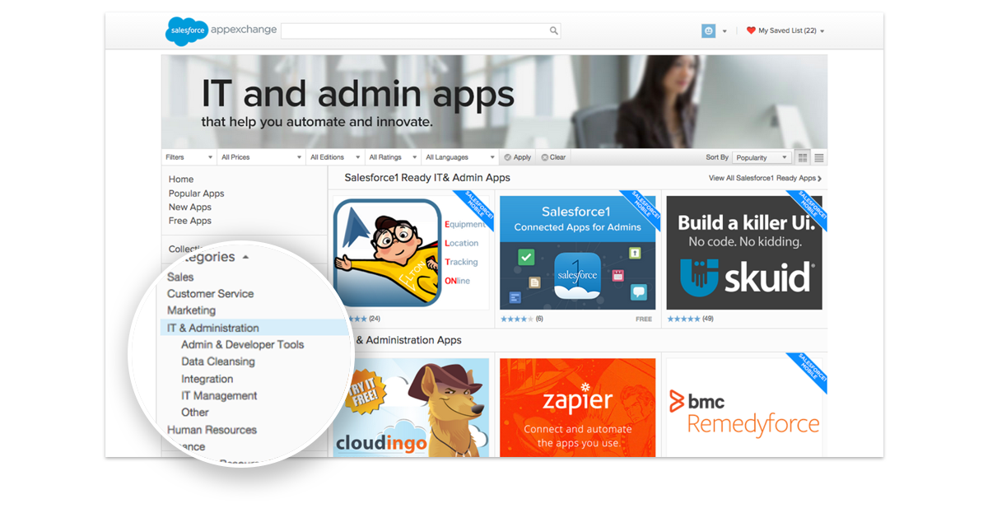Open the All Languages dropdown
This screenshot has width=988, height=527.
[x=460, y=157]
